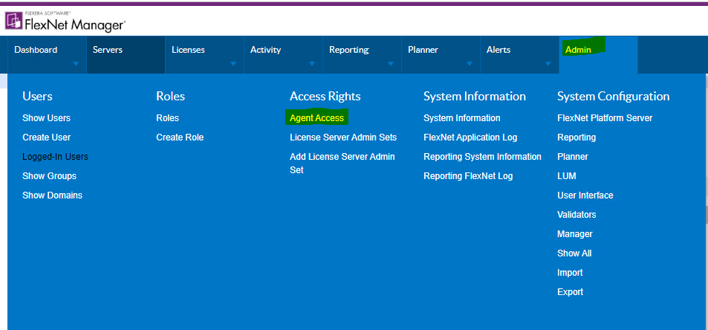Screen dimensions: 708x330
Task: Open the Validators configuration link
Action: point(577,215)
